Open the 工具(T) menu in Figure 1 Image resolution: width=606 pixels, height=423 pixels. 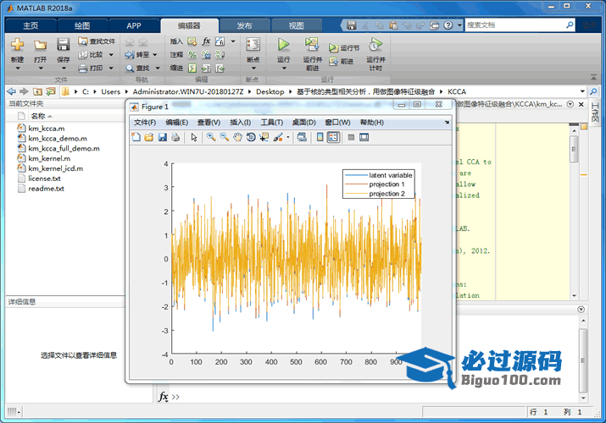coord(271,122)
